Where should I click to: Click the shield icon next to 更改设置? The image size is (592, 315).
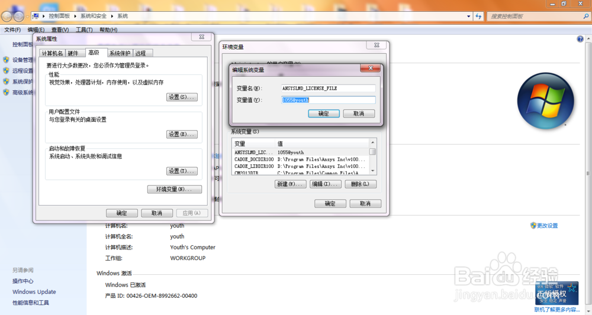pos(533,225)
